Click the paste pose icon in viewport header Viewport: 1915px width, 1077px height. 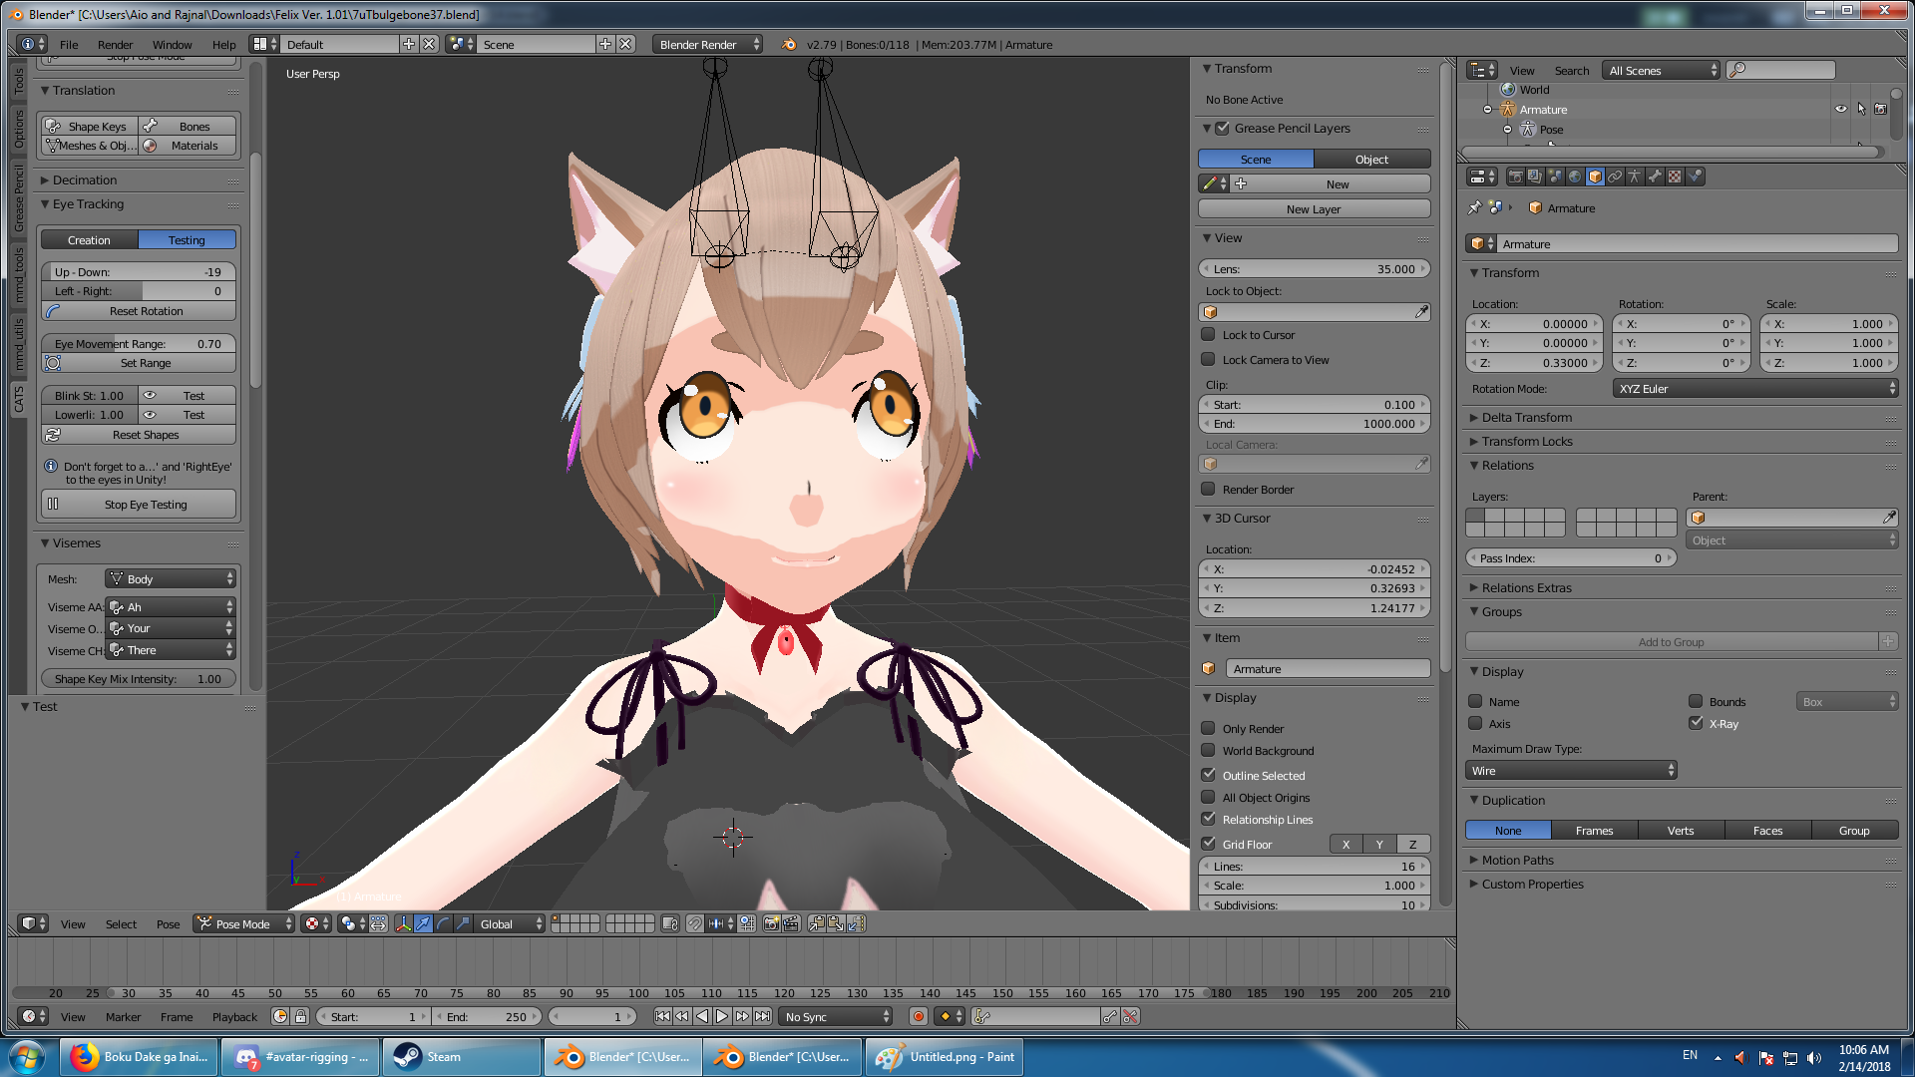point(836,923)
